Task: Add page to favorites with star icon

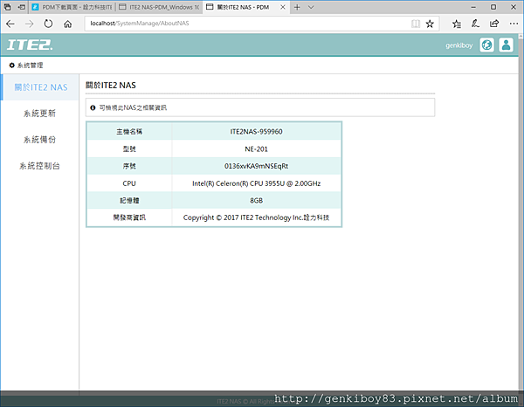Action: (x=430, y=24)
